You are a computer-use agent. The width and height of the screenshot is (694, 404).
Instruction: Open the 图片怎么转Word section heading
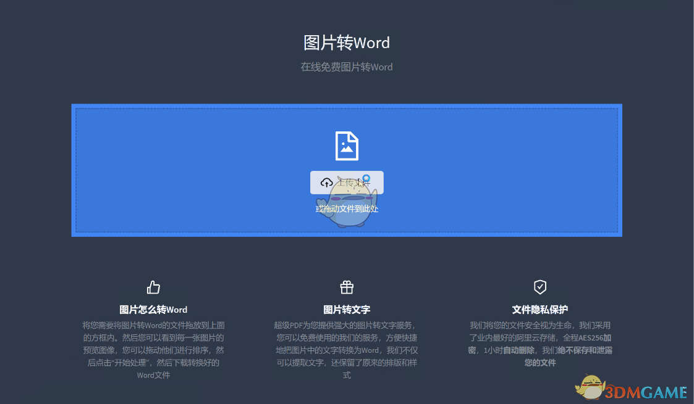pyautogui.click(x=153, y=310)
